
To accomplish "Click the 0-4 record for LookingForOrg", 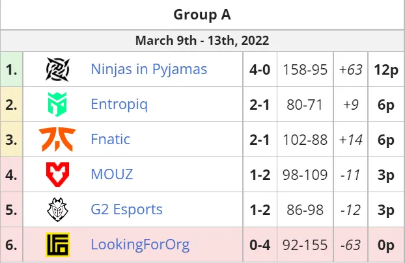I will pos(260,245).
